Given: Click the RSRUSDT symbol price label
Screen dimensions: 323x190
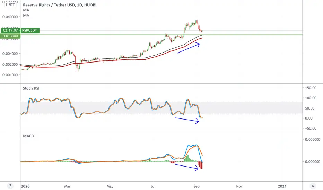Looking at the screenshot, I should 30,30.
